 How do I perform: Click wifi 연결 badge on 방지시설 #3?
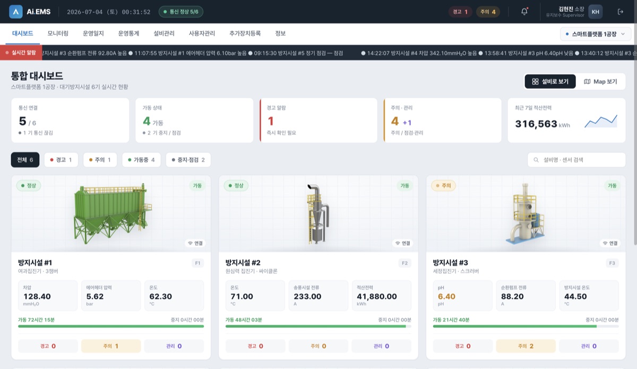click(609, 243)
